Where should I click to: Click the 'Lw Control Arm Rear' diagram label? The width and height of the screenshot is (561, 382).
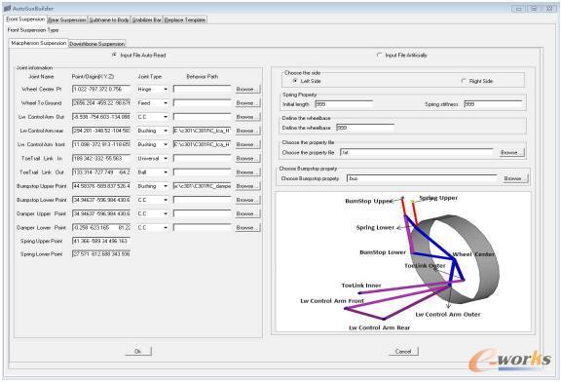[379, 327]
